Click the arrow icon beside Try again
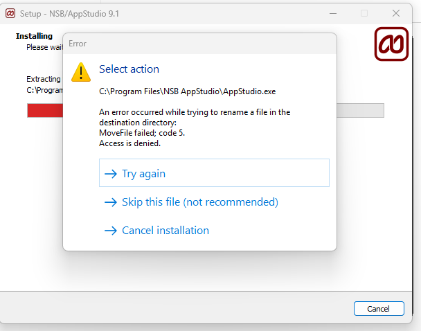 click(x=111, y=174)
